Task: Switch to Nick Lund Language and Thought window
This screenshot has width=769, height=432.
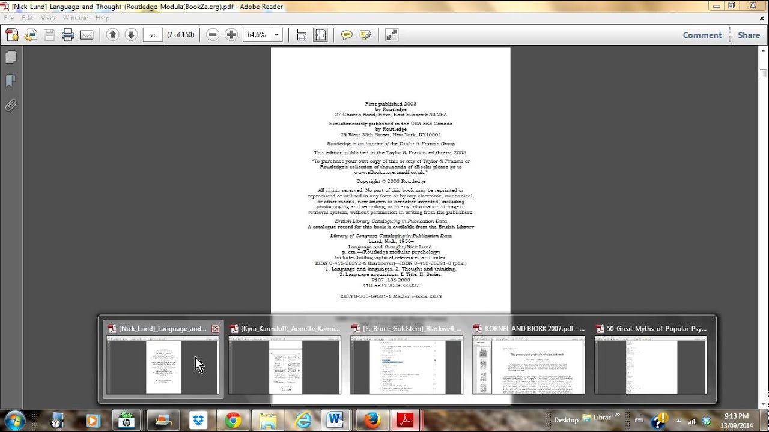Action: point(163,359)
